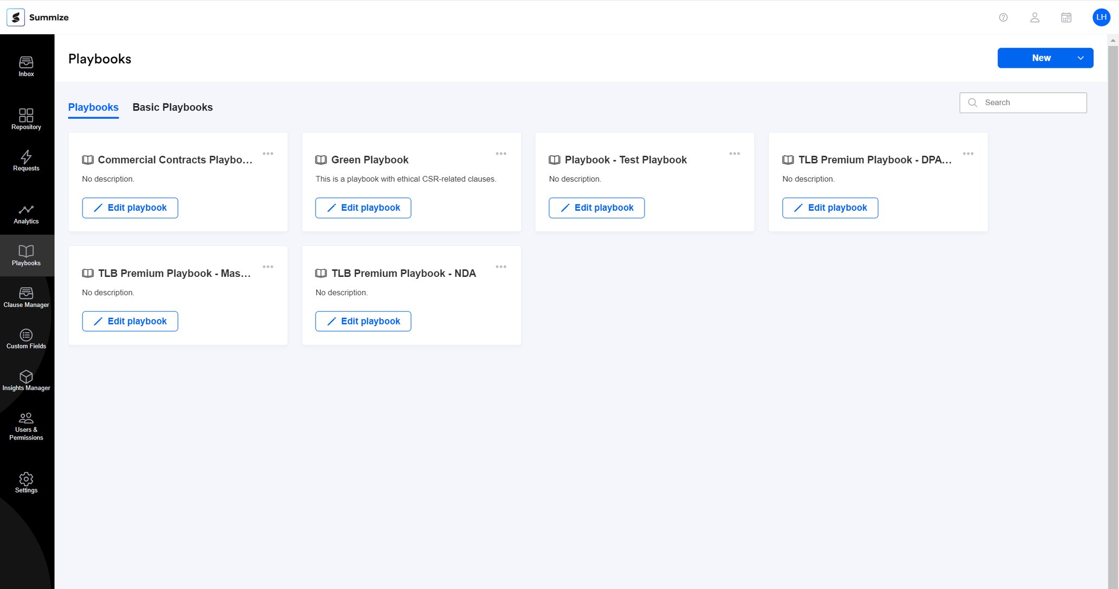This screenshot has width=1119, height=589.
Task: Click the playbook Search field
Action: pos(1030,102)
